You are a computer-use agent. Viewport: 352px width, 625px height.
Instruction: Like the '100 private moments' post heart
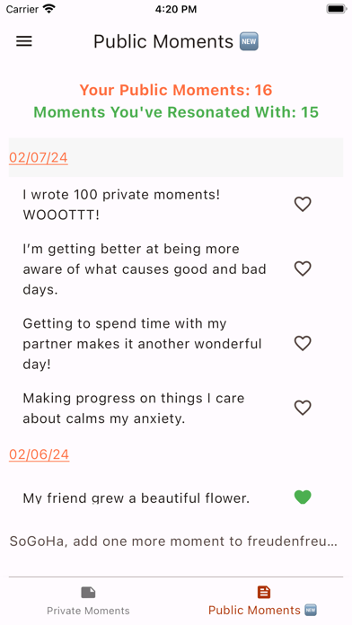click(x=303, y=205)
